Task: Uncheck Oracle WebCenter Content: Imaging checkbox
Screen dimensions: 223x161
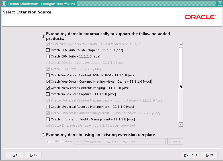Action: pos(48,88)
